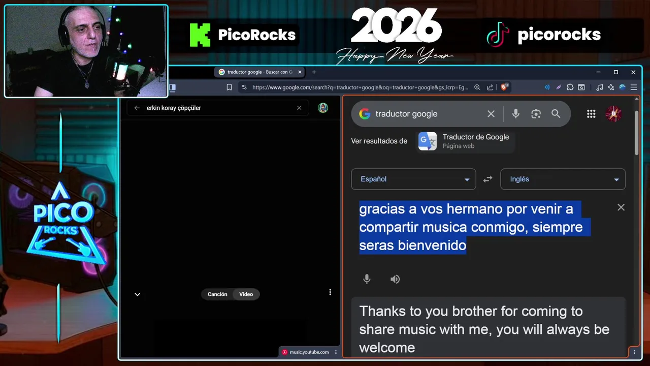The image size is (650, 366).
Task: Share this page via the share icon
Action: click(490, 87)
